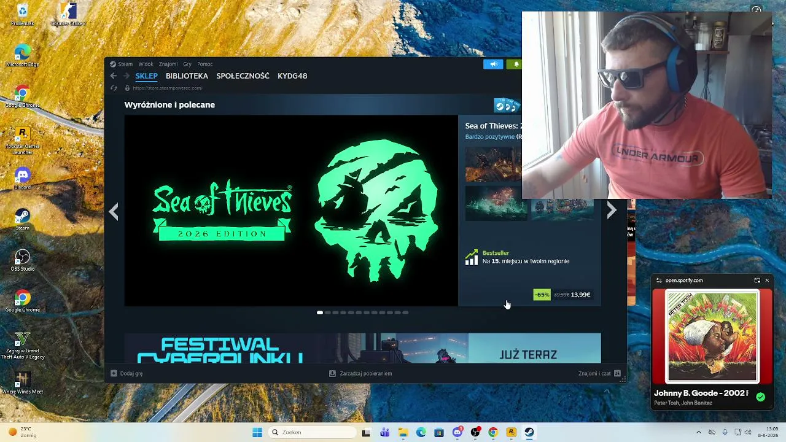Open the Widok menu
Viewport: 786px width, 442px height.
146,64
